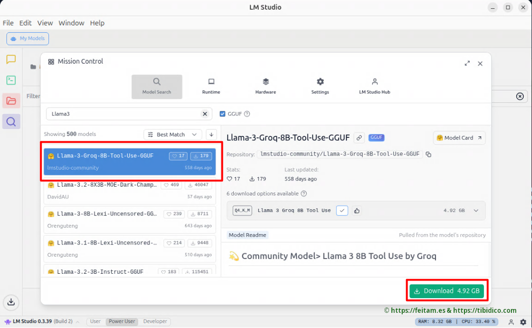532x328 pixels.
Task: Open My Models folder sidebar icon
Action: coord(11,101)
